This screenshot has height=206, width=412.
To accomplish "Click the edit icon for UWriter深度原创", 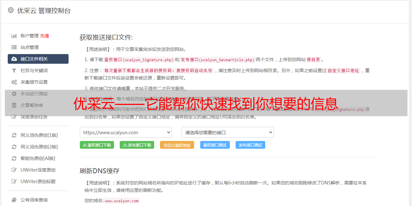I will click(x=14, y=170).
